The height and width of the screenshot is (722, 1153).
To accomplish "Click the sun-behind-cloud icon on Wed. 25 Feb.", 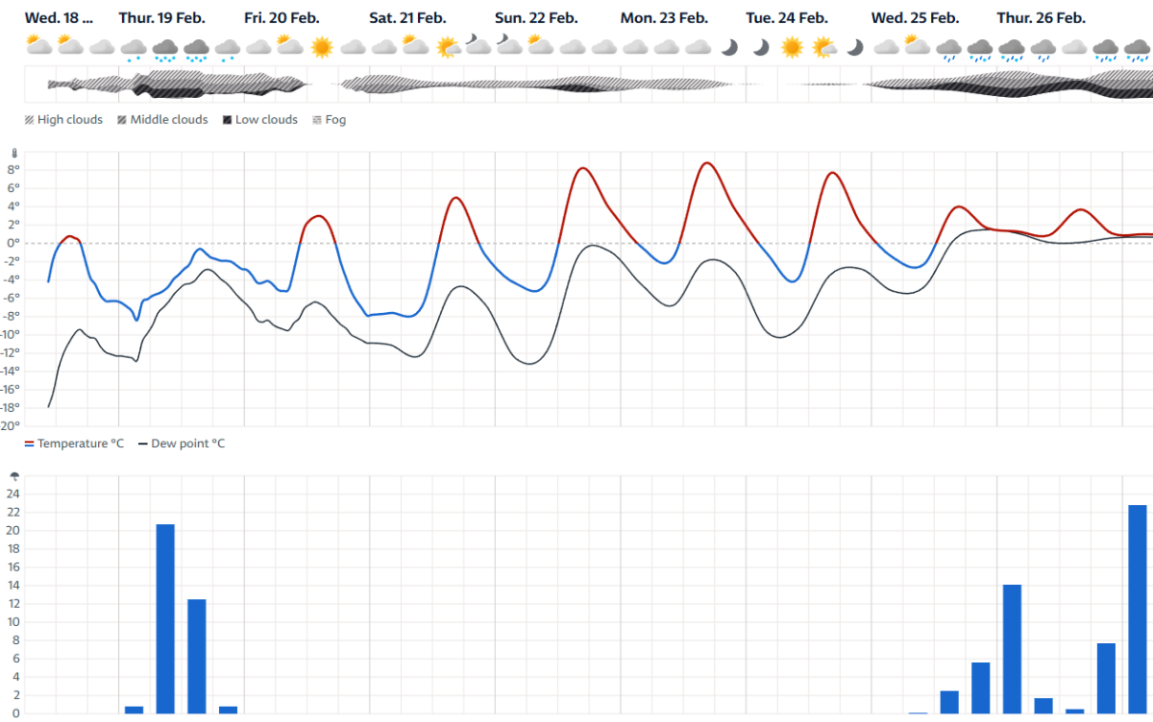I will tap(917, 45).
